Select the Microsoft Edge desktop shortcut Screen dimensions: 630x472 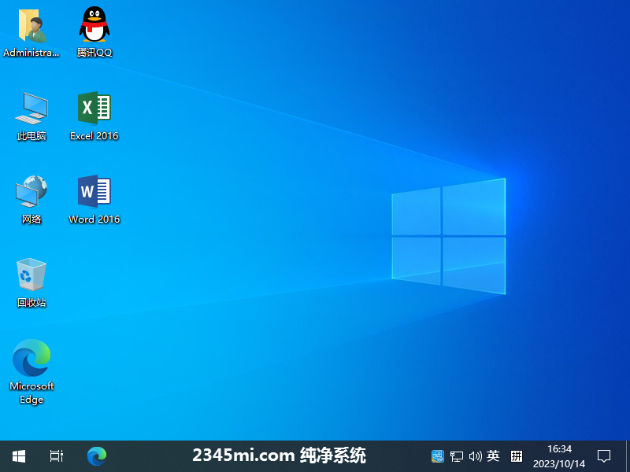(x=31, y=358)
